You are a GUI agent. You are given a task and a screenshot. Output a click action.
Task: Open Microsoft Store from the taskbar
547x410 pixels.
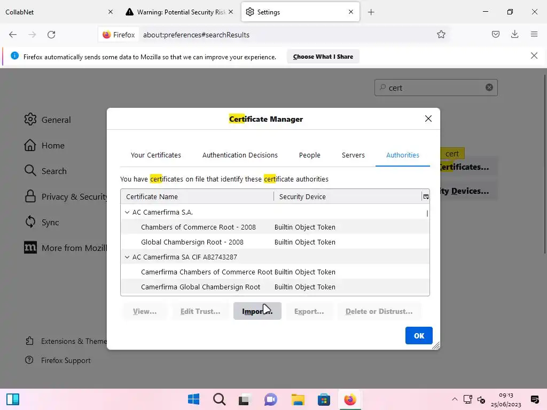click(x=324, y=399)
